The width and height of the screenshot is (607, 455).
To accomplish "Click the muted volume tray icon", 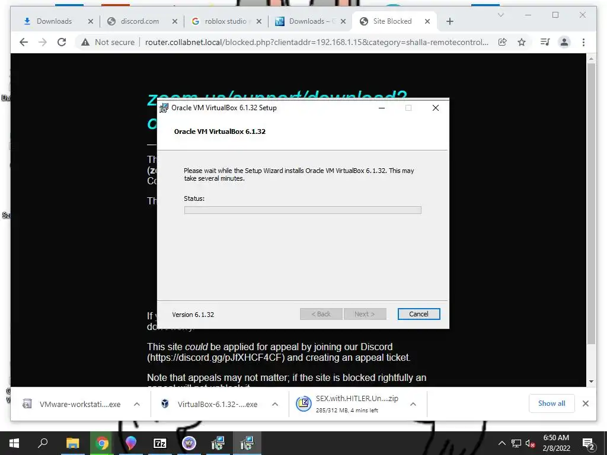I will click(x=530, y=443).
